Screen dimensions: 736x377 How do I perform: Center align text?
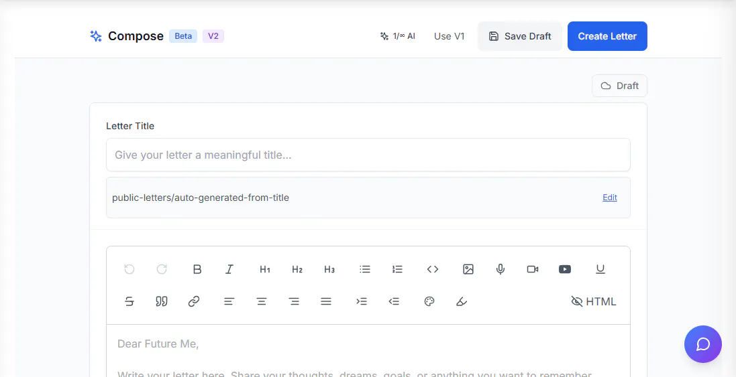tap(262, 301)
